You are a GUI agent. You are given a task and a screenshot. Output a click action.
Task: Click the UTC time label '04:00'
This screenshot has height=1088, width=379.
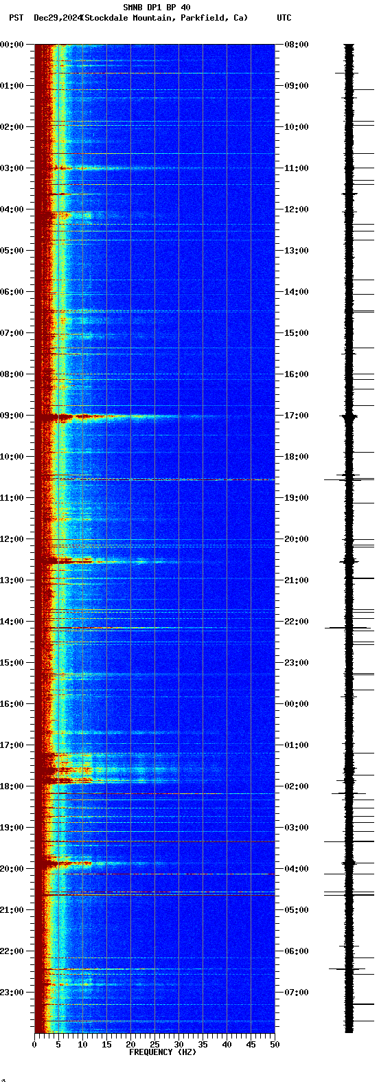pyautogui.click(x=297, y=869)
